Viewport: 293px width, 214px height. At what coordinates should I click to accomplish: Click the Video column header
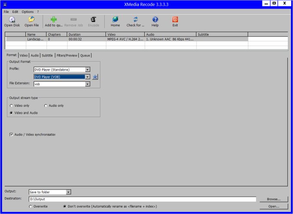pyautogui.click(x=125, y=34)
